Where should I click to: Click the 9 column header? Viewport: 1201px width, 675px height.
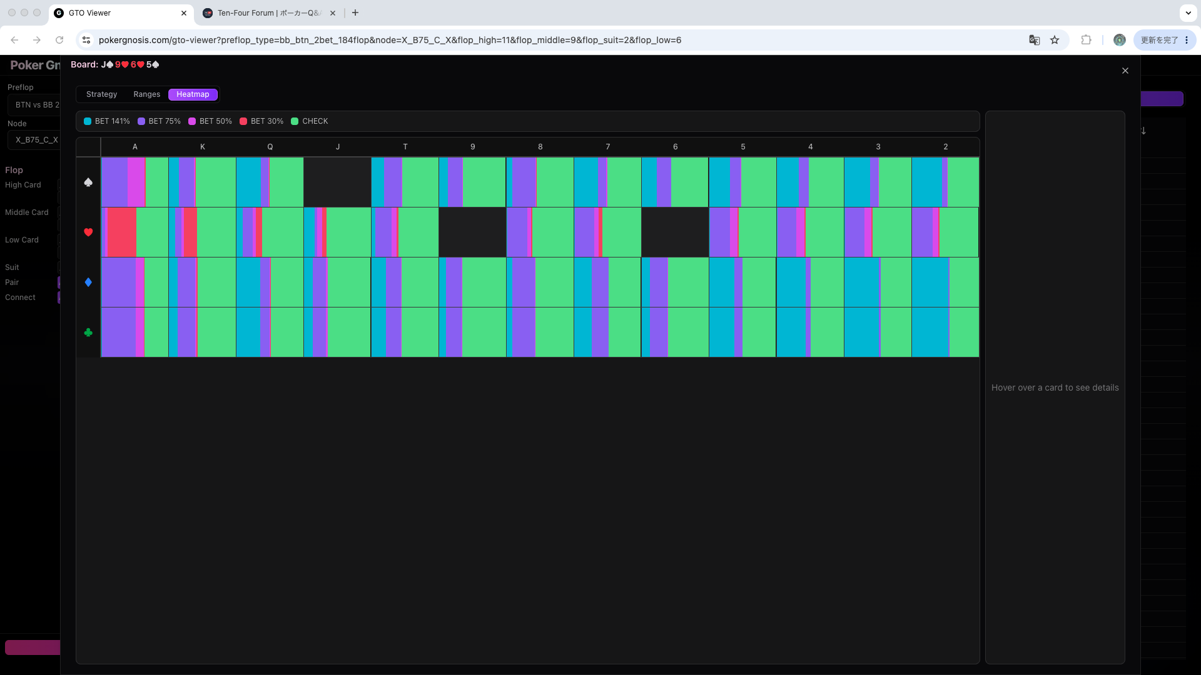coord(472,147)
